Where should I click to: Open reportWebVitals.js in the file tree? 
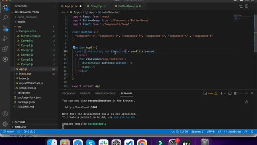(31, 83)
